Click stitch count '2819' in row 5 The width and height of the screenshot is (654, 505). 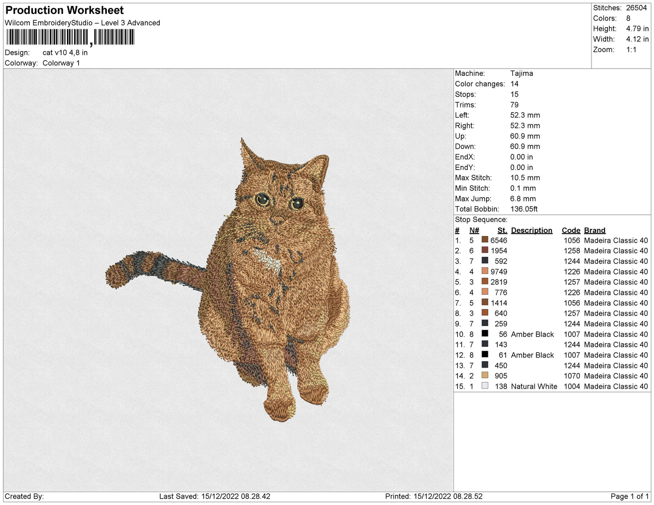[x=499, y=282]
